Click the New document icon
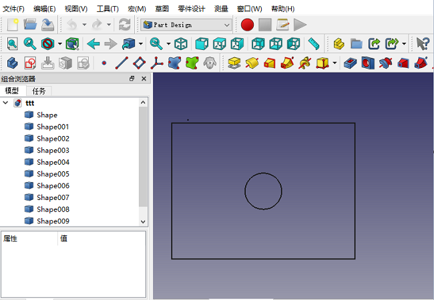This screenshot has height=300, width=434. (x=13, y=25)
